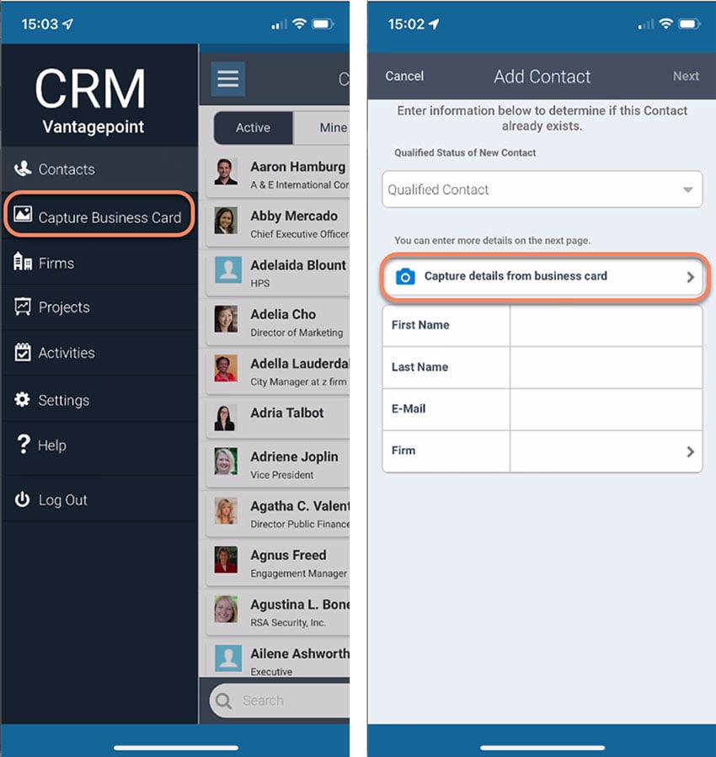Tap 'RSA Security, Inc.' under Agustina

click(x=288, y=623)
